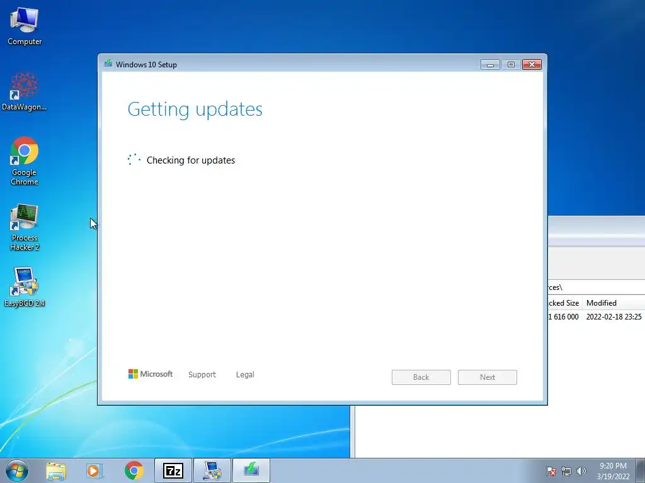Image resolution: width=645 pixels, height=483 pixels.
Task: Switch to EasyBCD taskbar window
Action: (212, 470)
